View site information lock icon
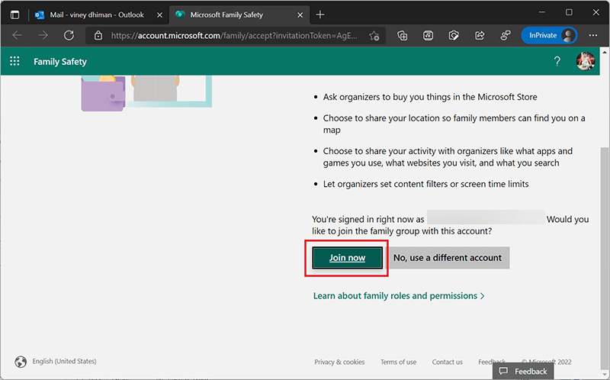This screenshot has height=380, width=610. pos(98,35)
